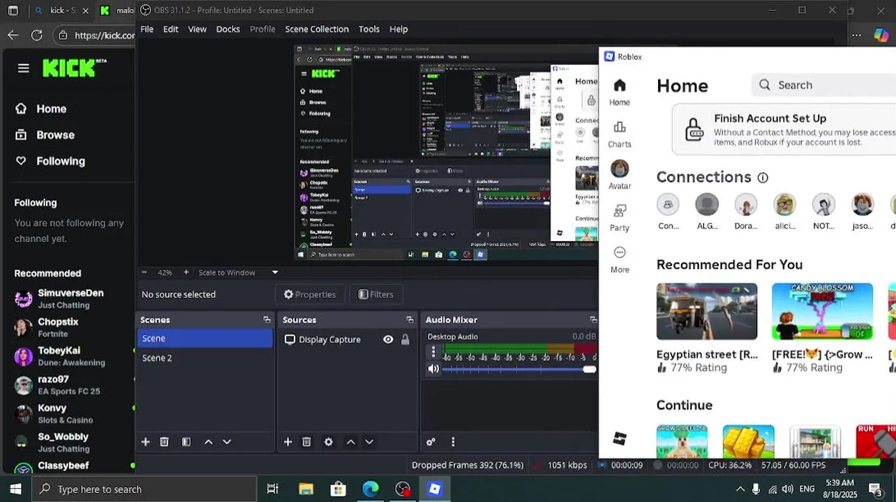Viewport: 896px width, 502px height.
Task: Move scene up with Scenes up arrow
Action: (x=208, y=442)
